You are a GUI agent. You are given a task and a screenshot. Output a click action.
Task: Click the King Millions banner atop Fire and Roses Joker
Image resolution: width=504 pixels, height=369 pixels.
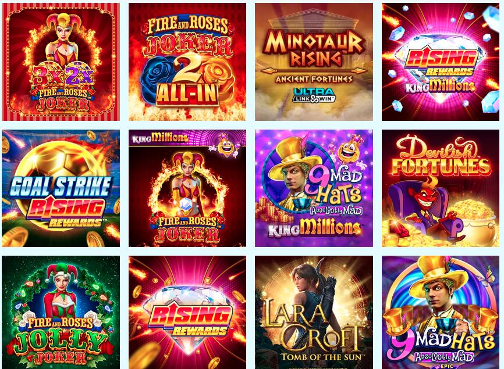(159, 138)
